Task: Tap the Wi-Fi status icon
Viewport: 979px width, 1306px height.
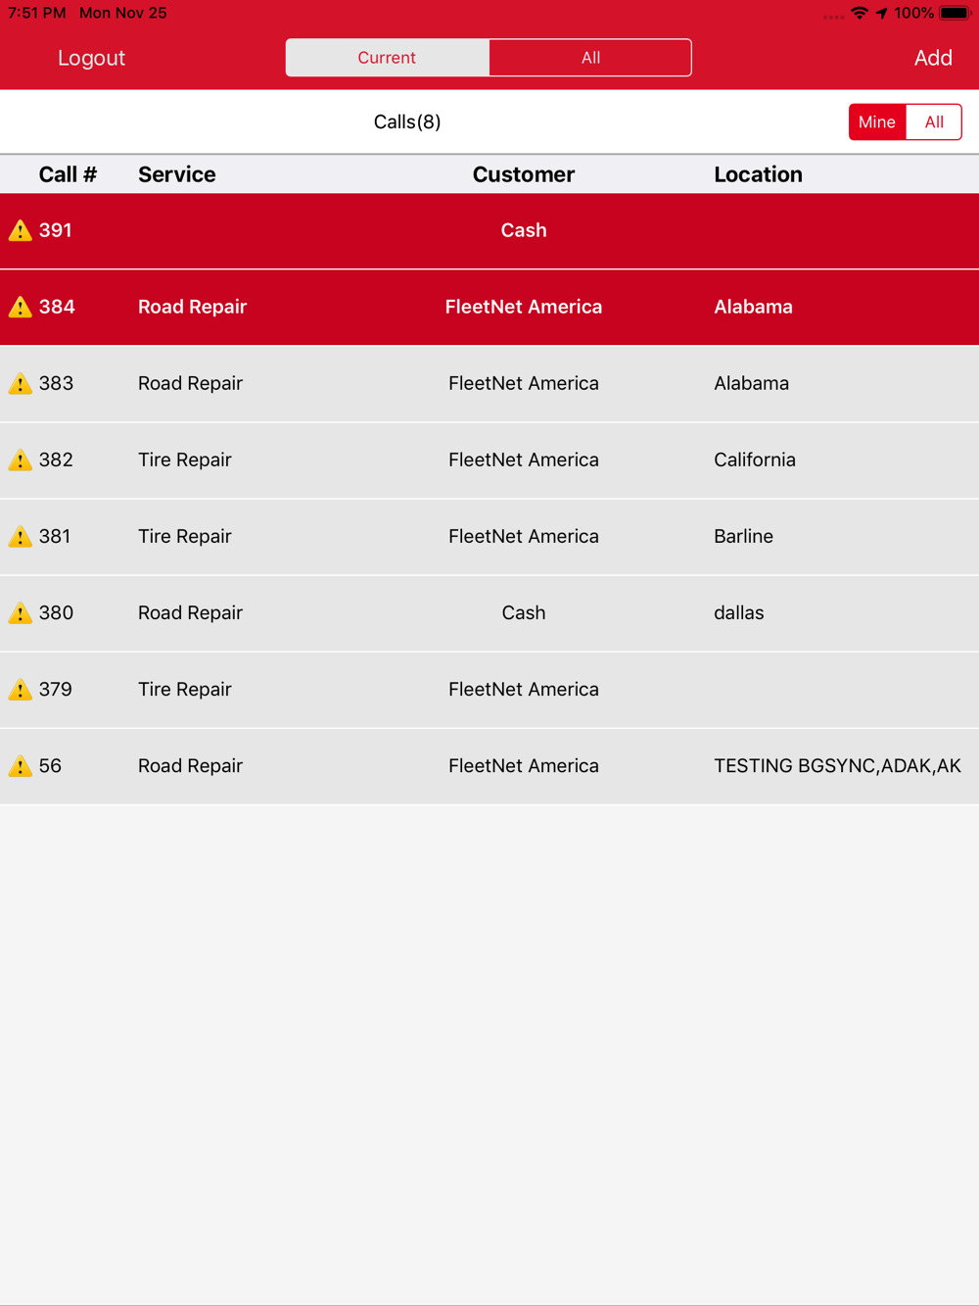Action: pyautogui.click(x=860, y=13)
